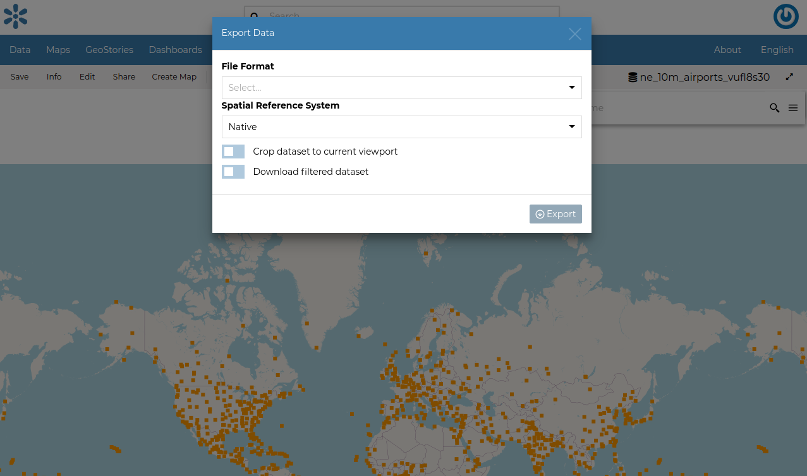This screenshot has width=807, height=476.
Task: Close the Export Data dialog with the X
Action: [x=574, y=34]
